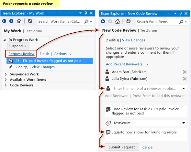Click disabled forward arrow in New Code Review

point(110,22)
